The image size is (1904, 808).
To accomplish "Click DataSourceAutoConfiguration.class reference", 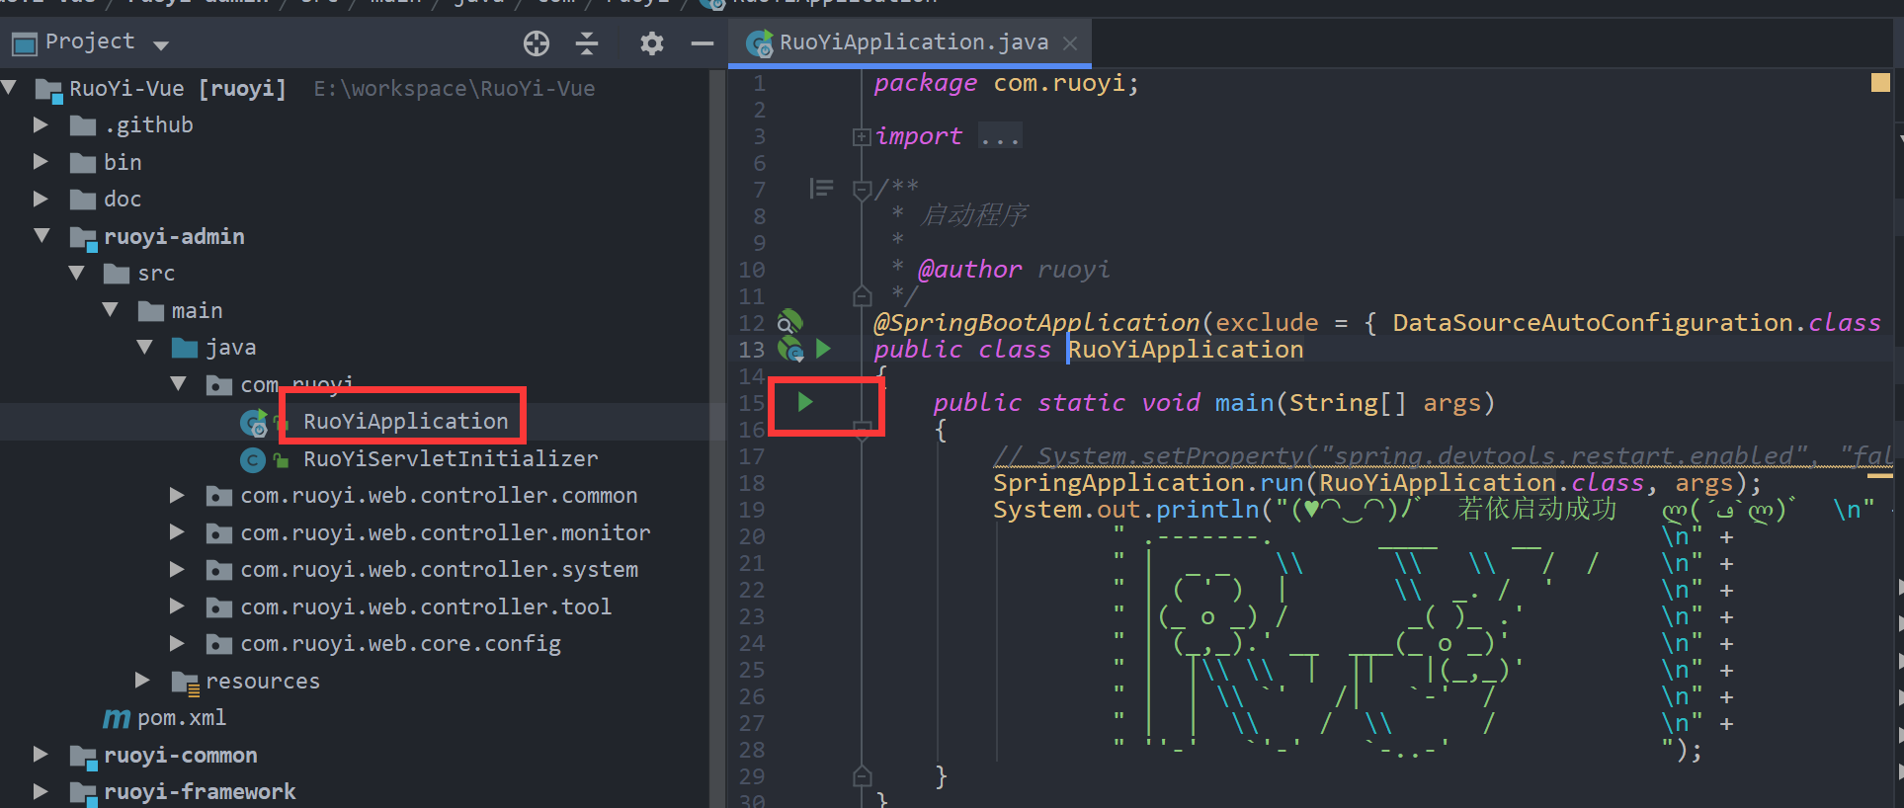I will 1636,323.
